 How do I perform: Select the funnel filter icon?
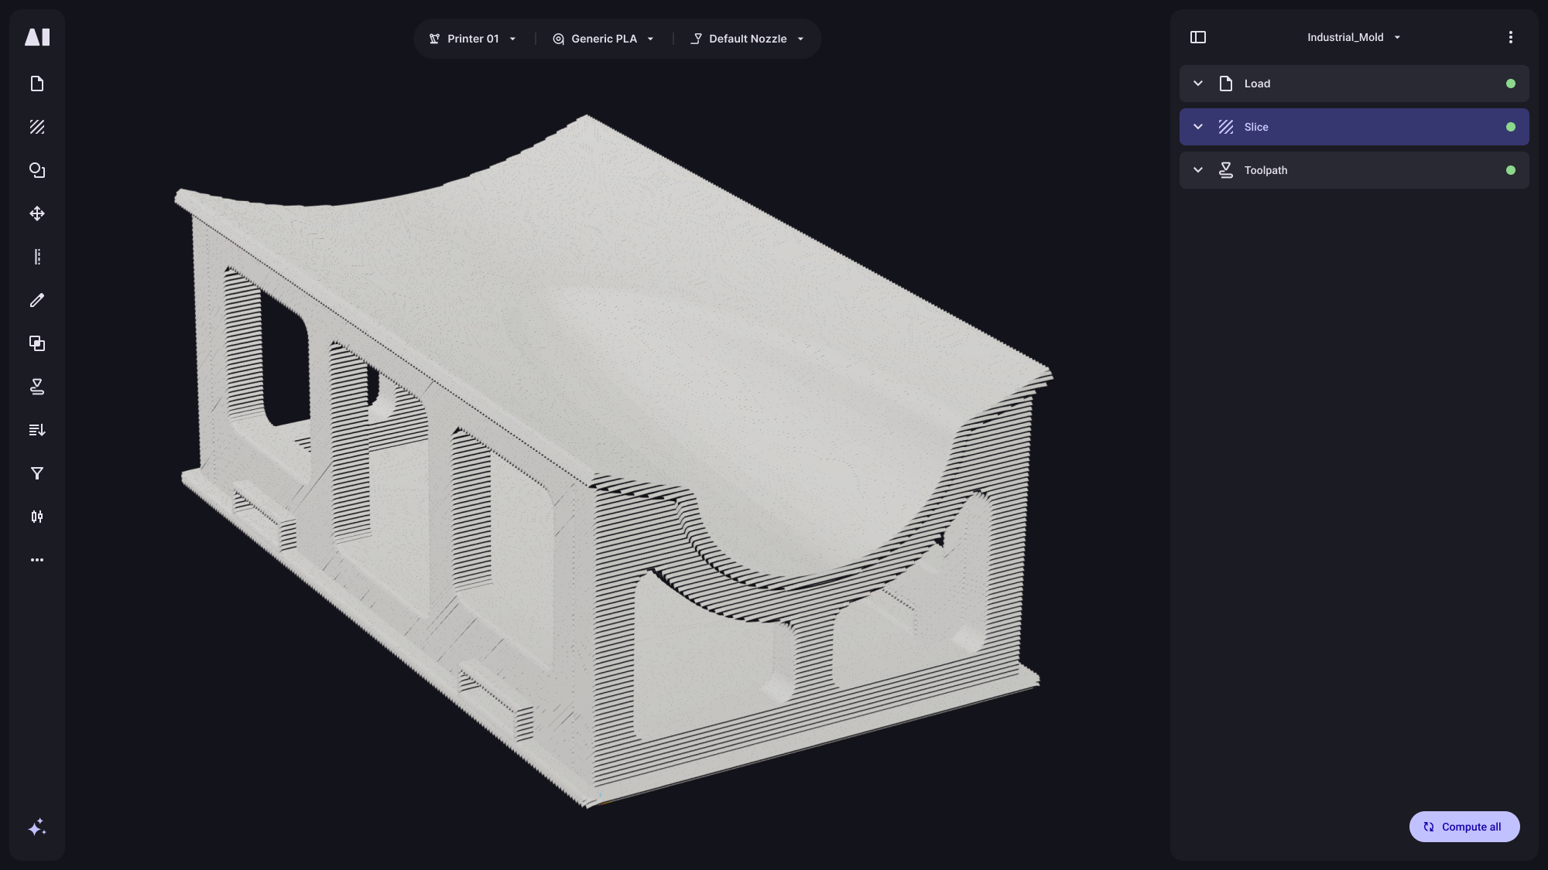pos(37,473)
